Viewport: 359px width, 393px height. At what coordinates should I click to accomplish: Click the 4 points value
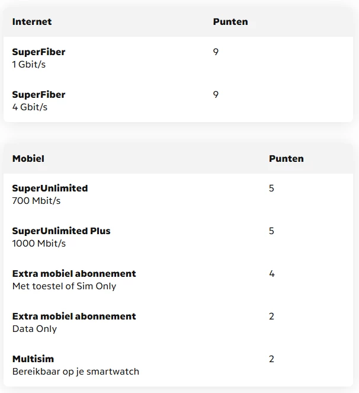tap(272, 273)
